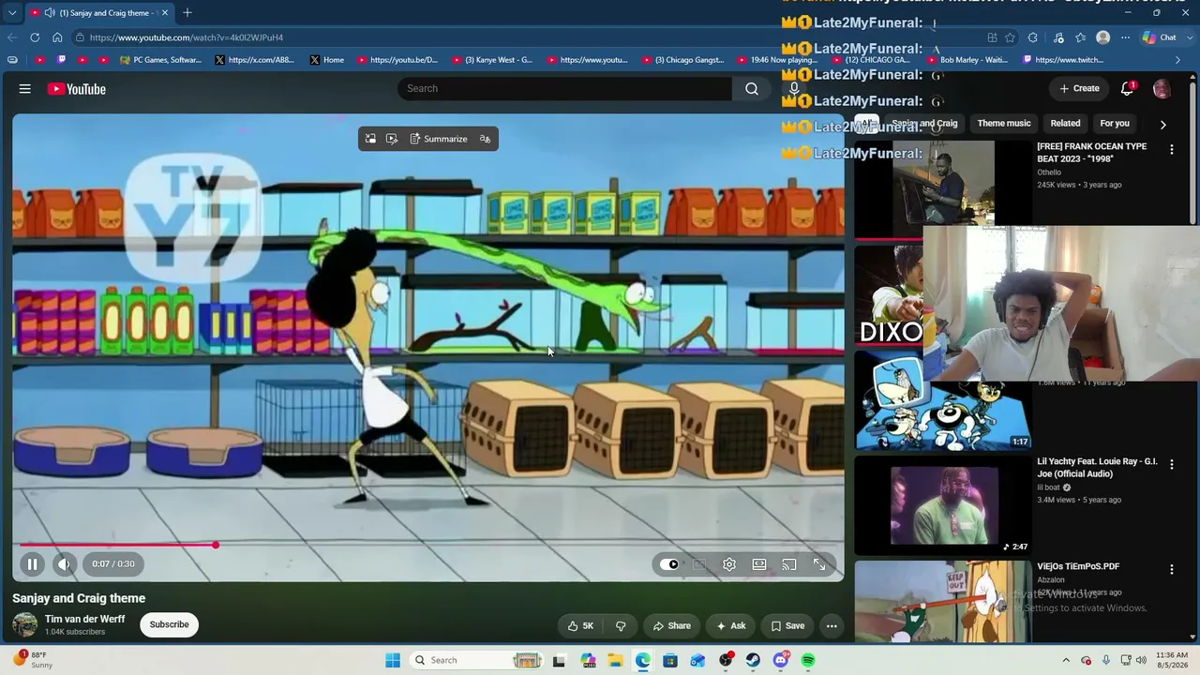Open a new browser tab
Viewport: 1200px width, 675px height.
[x=187, y=13]
